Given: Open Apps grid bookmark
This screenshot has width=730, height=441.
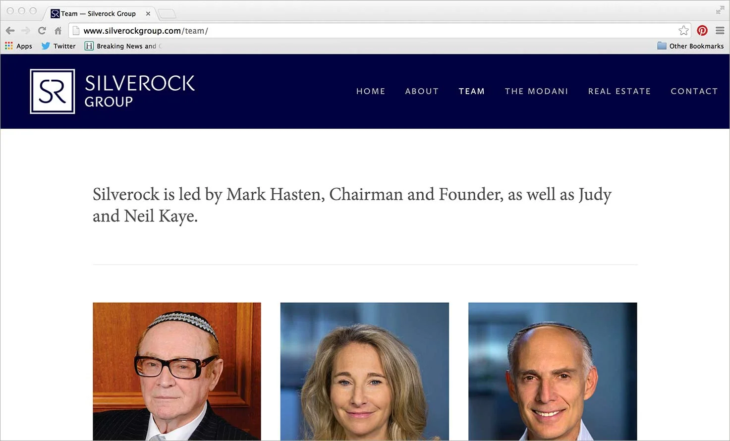Looking at the screenshot, I should [x=18, y=46].
